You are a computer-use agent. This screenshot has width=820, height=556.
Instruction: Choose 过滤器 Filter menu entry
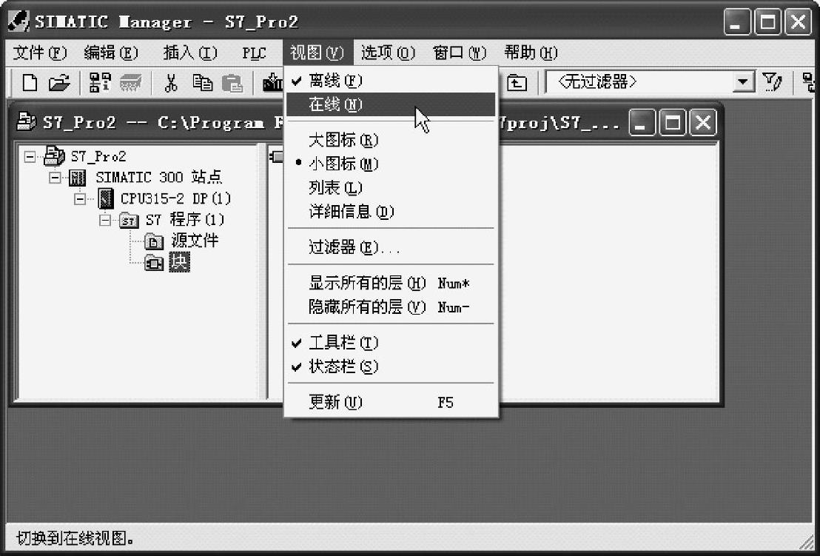391,247
